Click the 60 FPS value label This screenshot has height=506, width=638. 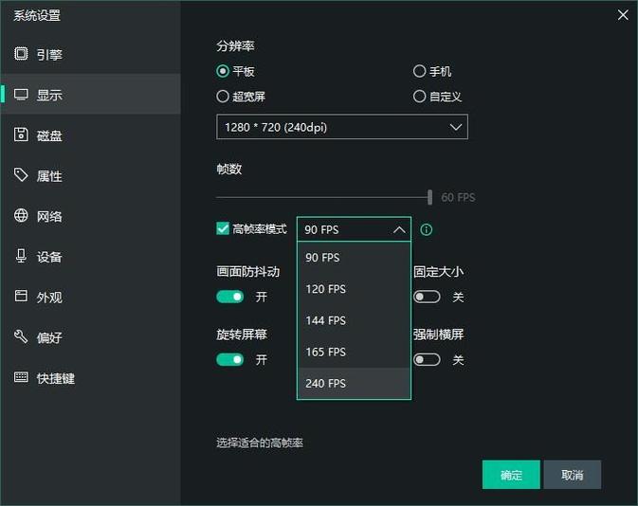[x=458, y=198]
